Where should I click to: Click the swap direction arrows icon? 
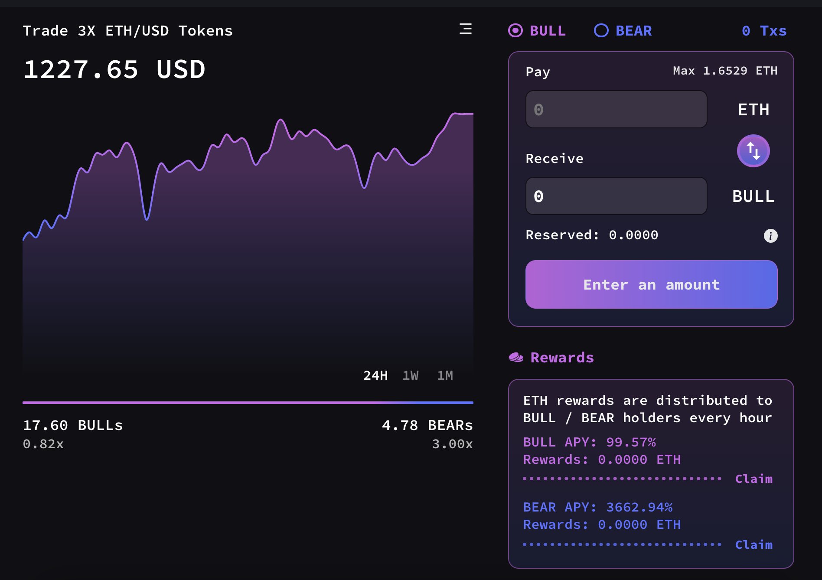click(x=753, y=151)
